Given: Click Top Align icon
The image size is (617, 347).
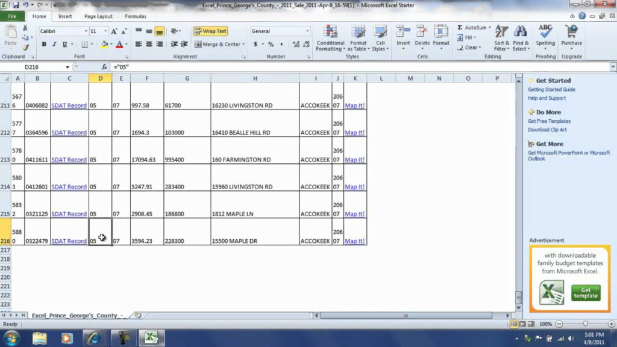Looking at the screenshot, I should (x=139, y=31).
